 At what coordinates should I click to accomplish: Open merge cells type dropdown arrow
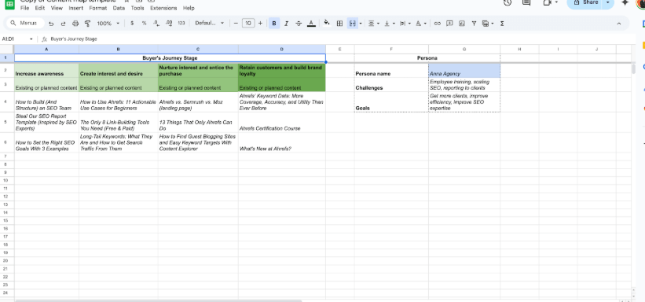pos(361,24)
